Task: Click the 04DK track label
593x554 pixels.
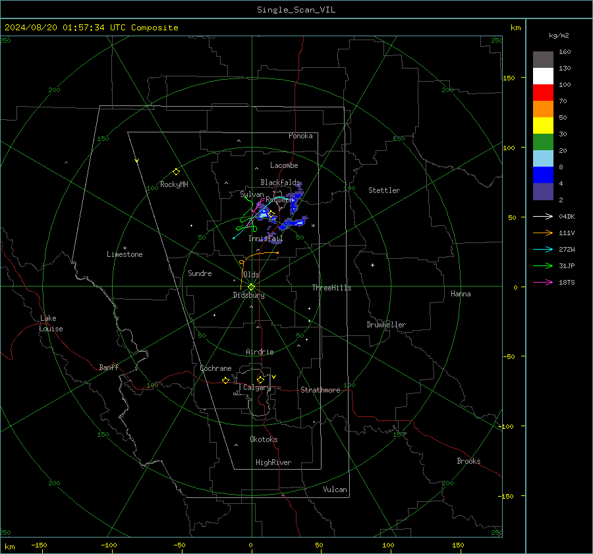Action: tap(567, 216)
